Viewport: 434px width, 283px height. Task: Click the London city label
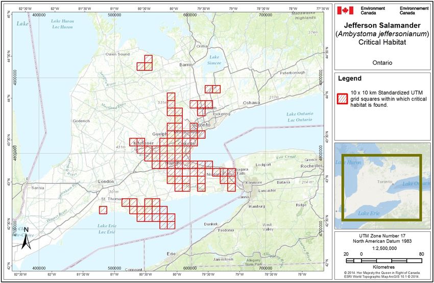(106, 181)
